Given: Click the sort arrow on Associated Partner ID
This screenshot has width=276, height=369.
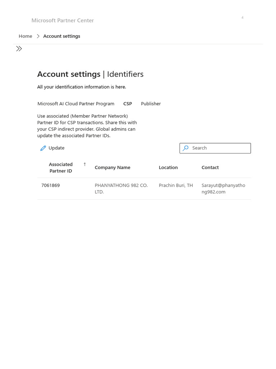Looking at the screenshot, I should [85, 164].
